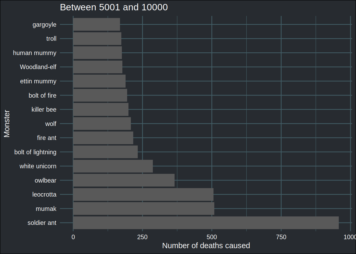Select the 750 tick label

pyautogui.click(x=281, y=237)
